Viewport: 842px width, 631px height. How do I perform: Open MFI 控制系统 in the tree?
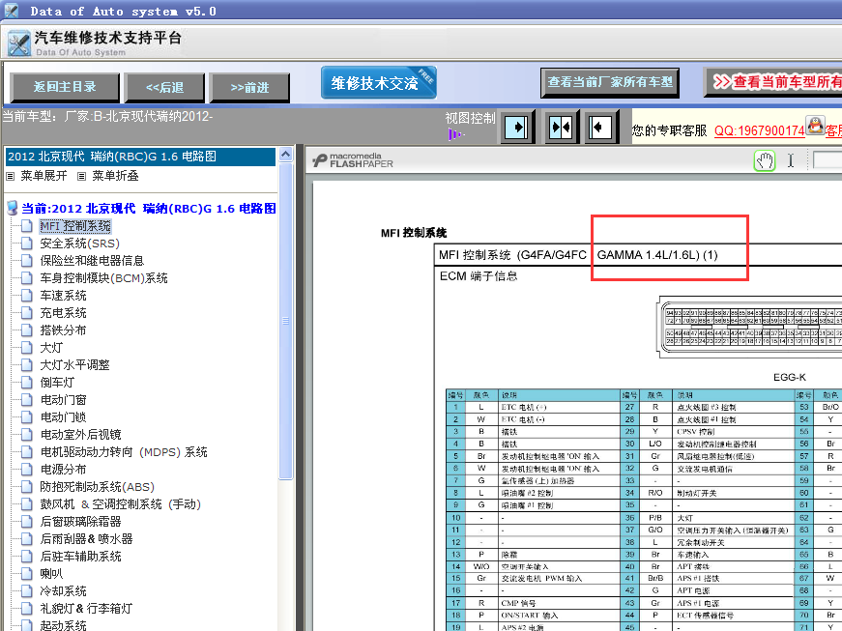click(75, 226)
